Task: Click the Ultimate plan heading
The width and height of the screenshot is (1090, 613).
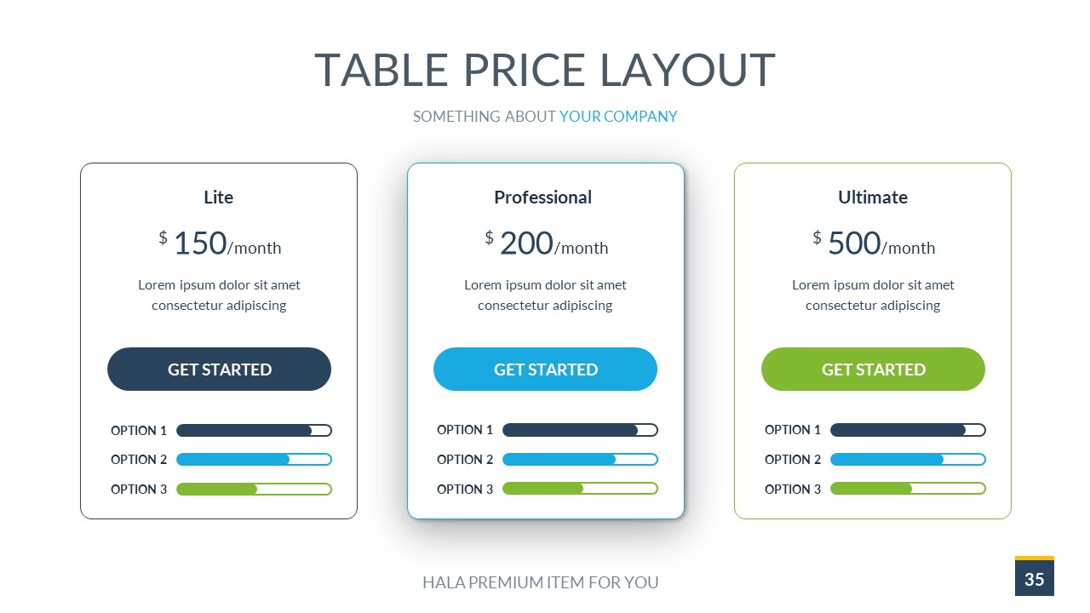Action: (873, 198)
